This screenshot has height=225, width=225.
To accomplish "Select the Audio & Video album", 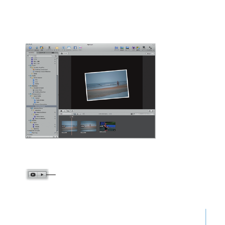I will pos(40,100).
